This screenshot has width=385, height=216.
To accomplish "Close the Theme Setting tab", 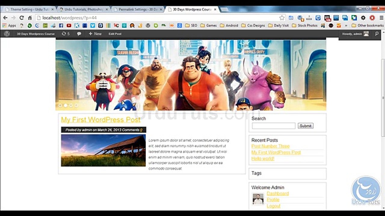I will click(x=52, y=10).
